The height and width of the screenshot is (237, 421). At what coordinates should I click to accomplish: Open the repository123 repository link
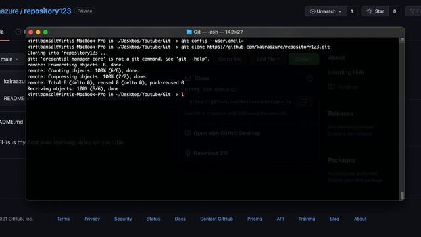coord(47,11)
